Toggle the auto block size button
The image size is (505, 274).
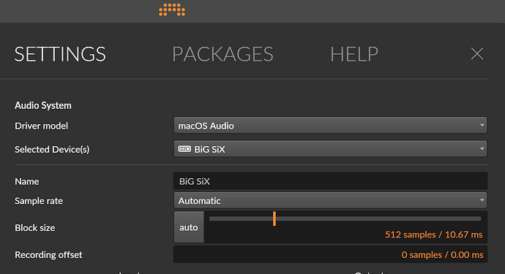189,227
